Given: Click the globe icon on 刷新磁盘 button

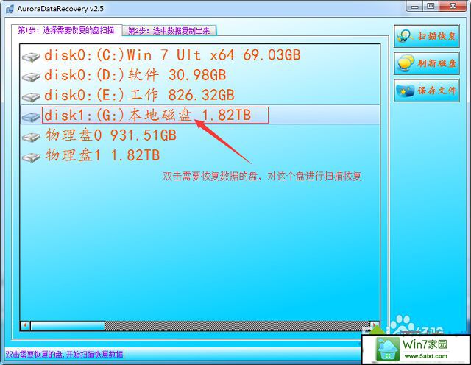Looking at the screenshot, I should 406,63.
